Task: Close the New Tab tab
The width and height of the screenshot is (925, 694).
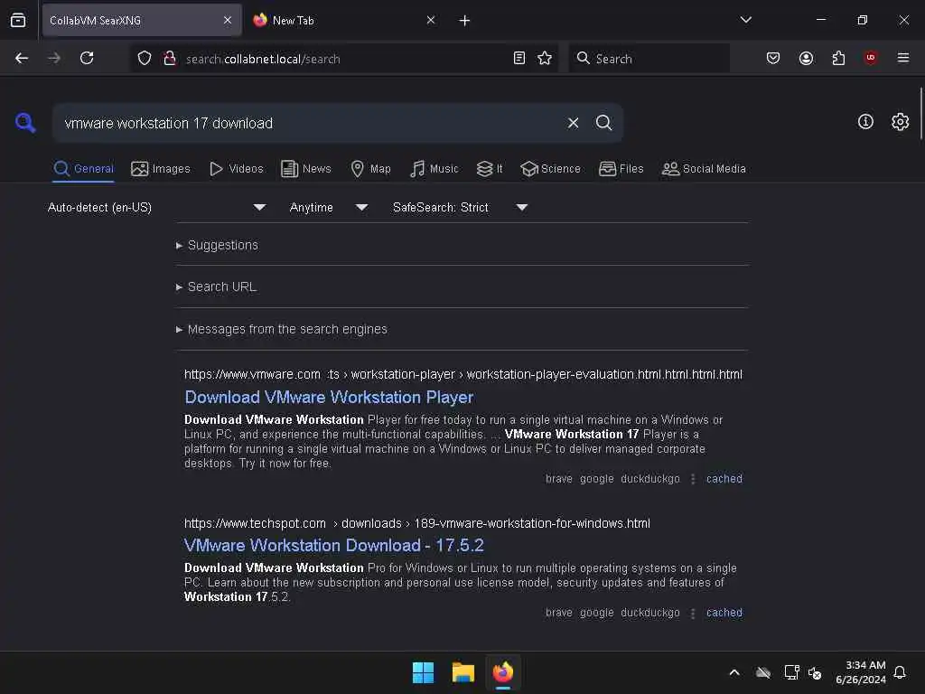Action: point(431,20)
